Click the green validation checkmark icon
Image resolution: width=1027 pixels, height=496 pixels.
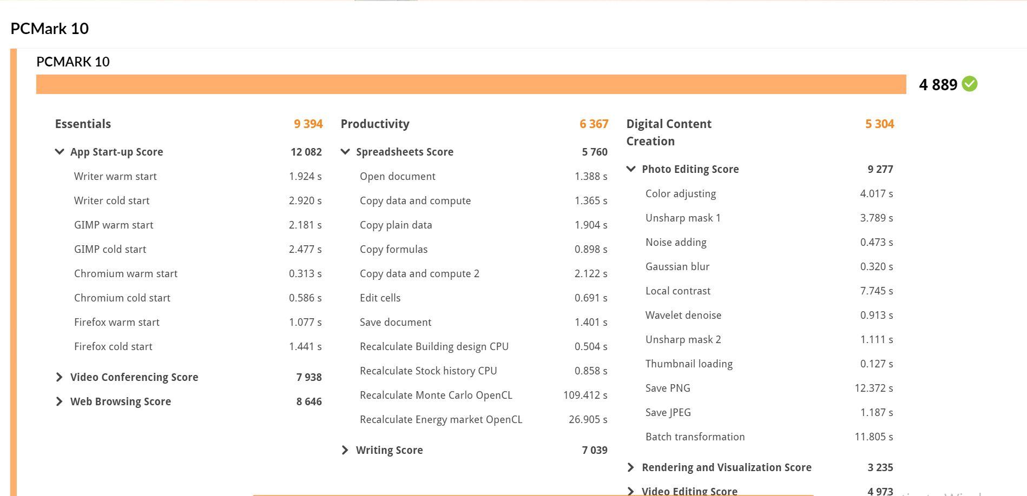970,84
